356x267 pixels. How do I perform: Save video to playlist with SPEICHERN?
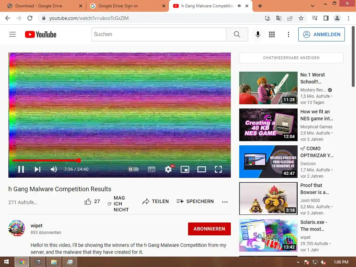click(195, 201)
